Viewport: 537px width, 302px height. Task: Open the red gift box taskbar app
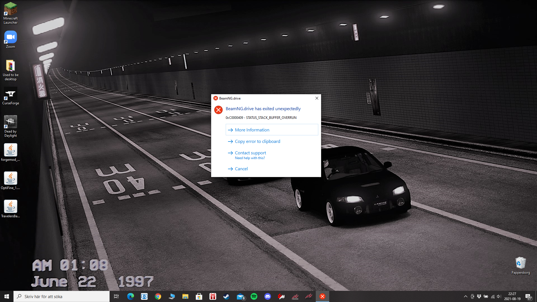pyautogui.click(x=213, y=296)
